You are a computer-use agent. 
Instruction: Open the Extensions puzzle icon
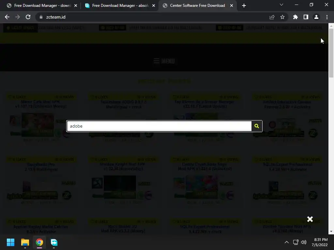(x=296, y=17)
